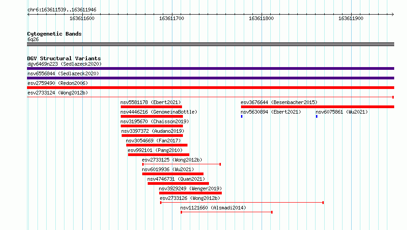Click nsv6075861 (Wu2021) label
The width and height of the screenshot is (407, 230).
click(x=342, y=112)
